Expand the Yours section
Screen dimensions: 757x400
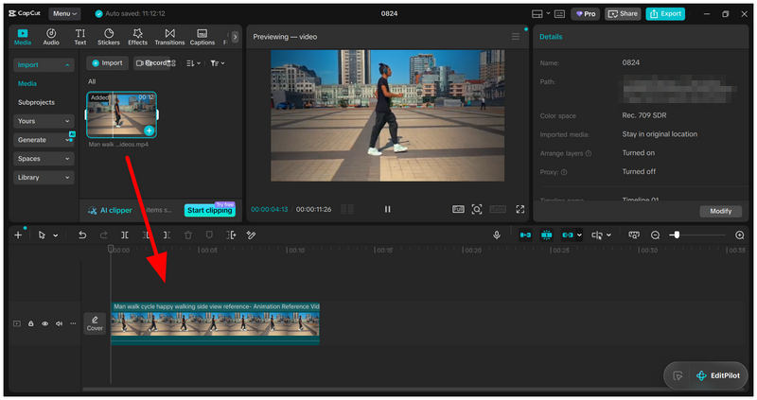click(x=44, y=121)
